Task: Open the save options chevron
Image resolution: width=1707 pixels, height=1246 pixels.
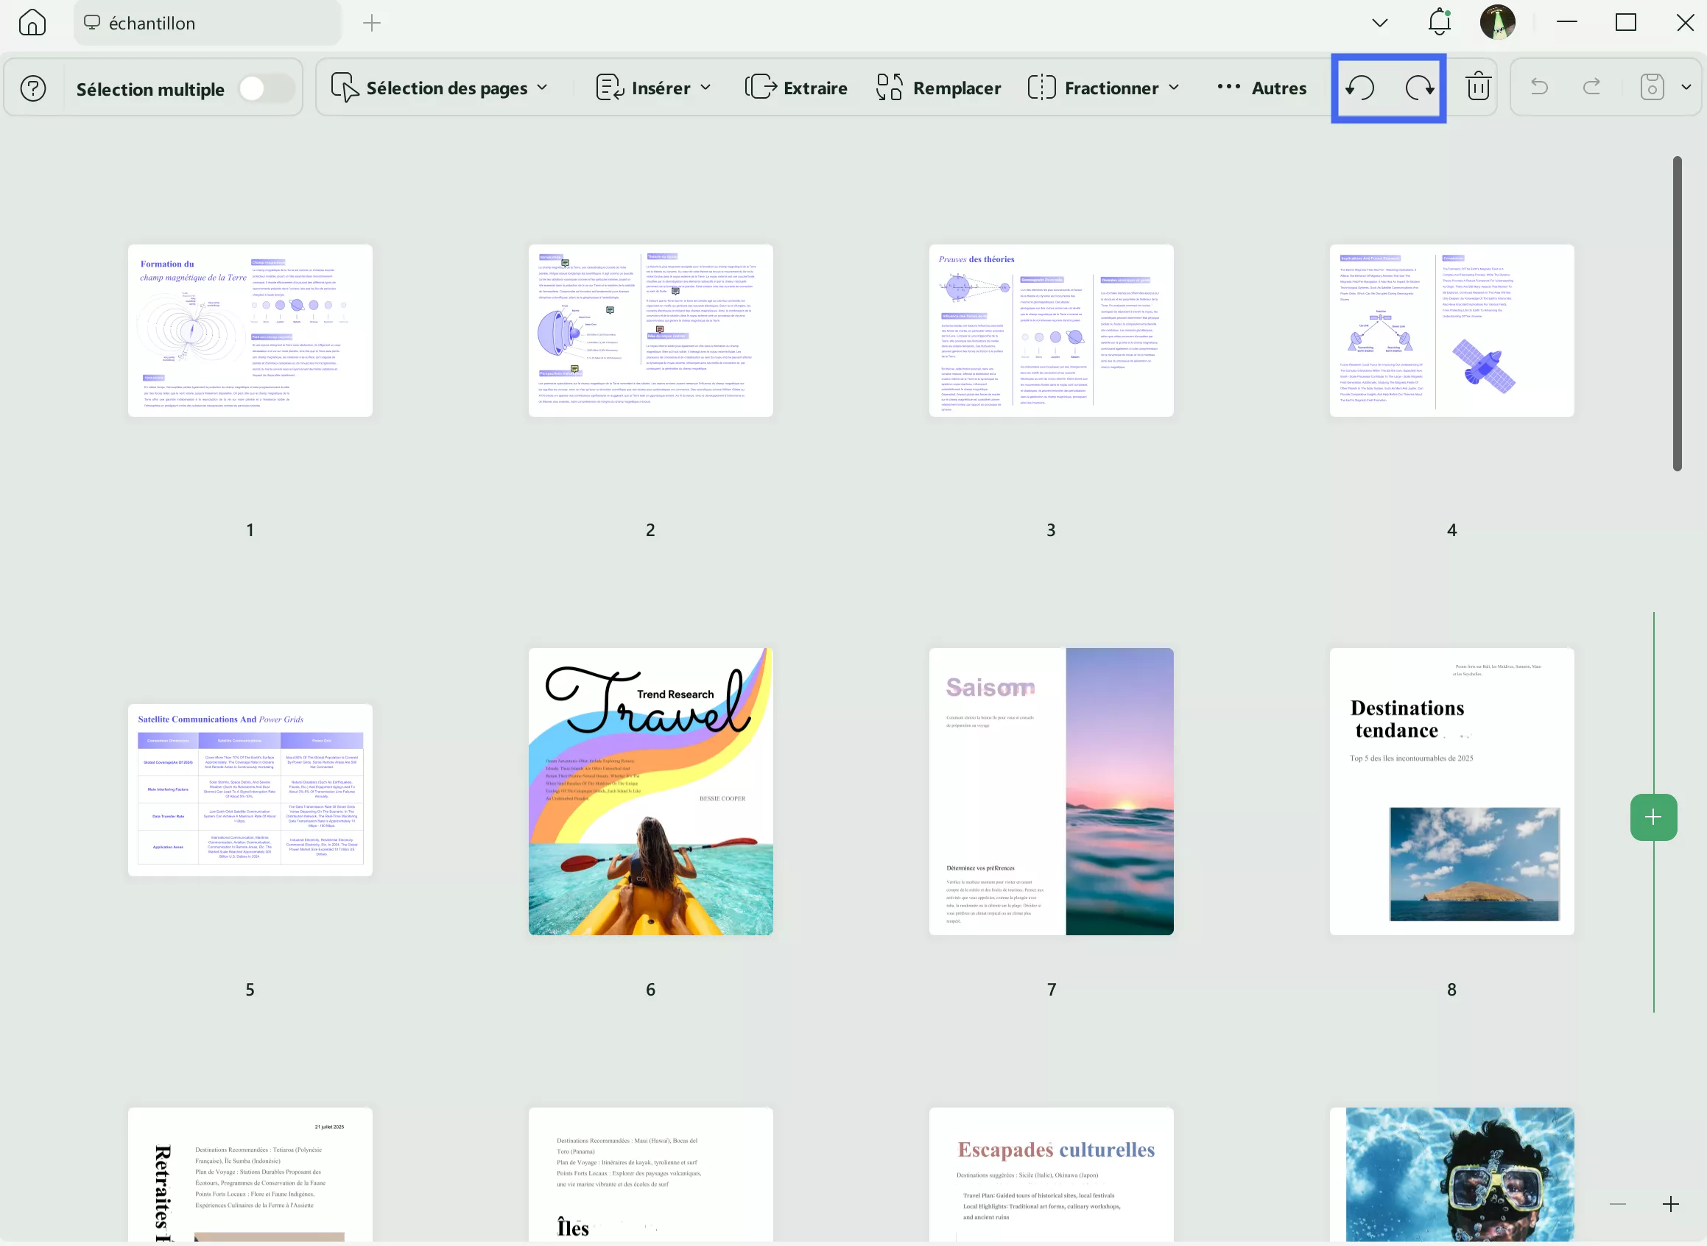Action: (1686, 88)
